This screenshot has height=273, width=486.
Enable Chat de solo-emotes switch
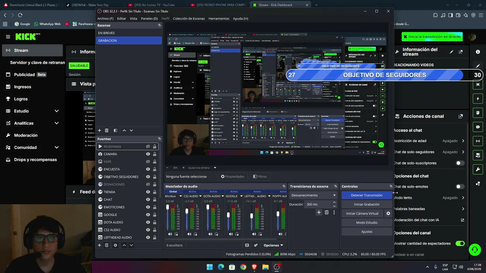point(460,187)
